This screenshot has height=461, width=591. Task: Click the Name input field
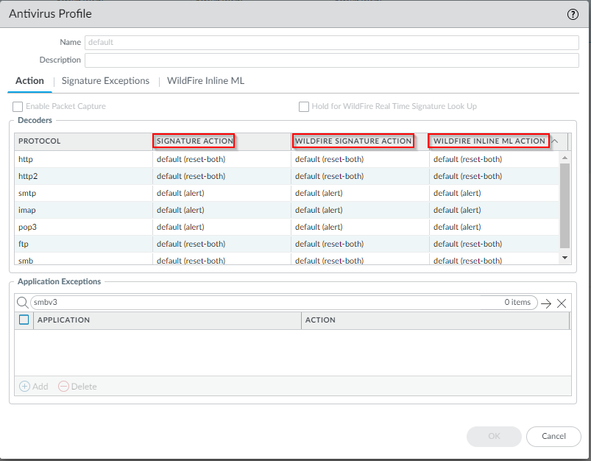(332, 42)
